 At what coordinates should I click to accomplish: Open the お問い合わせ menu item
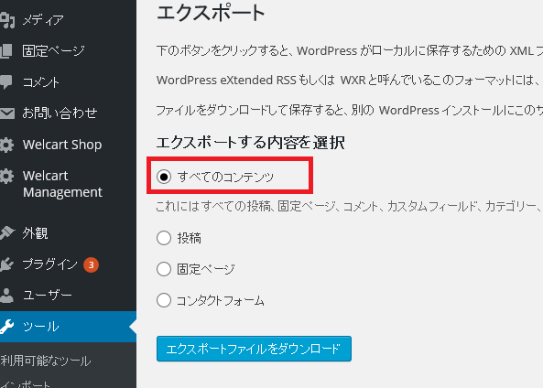60,113
